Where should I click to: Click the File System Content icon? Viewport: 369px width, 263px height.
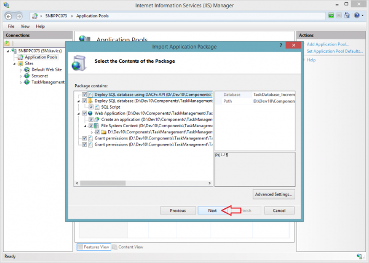coord(97,126)
